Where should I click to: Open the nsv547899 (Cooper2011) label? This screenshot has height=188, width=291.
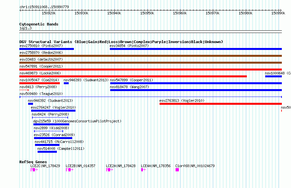[x=131, y=80]
